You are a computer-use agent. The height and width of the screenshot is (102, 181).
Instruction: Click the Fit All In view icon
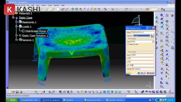click(82, 92)
